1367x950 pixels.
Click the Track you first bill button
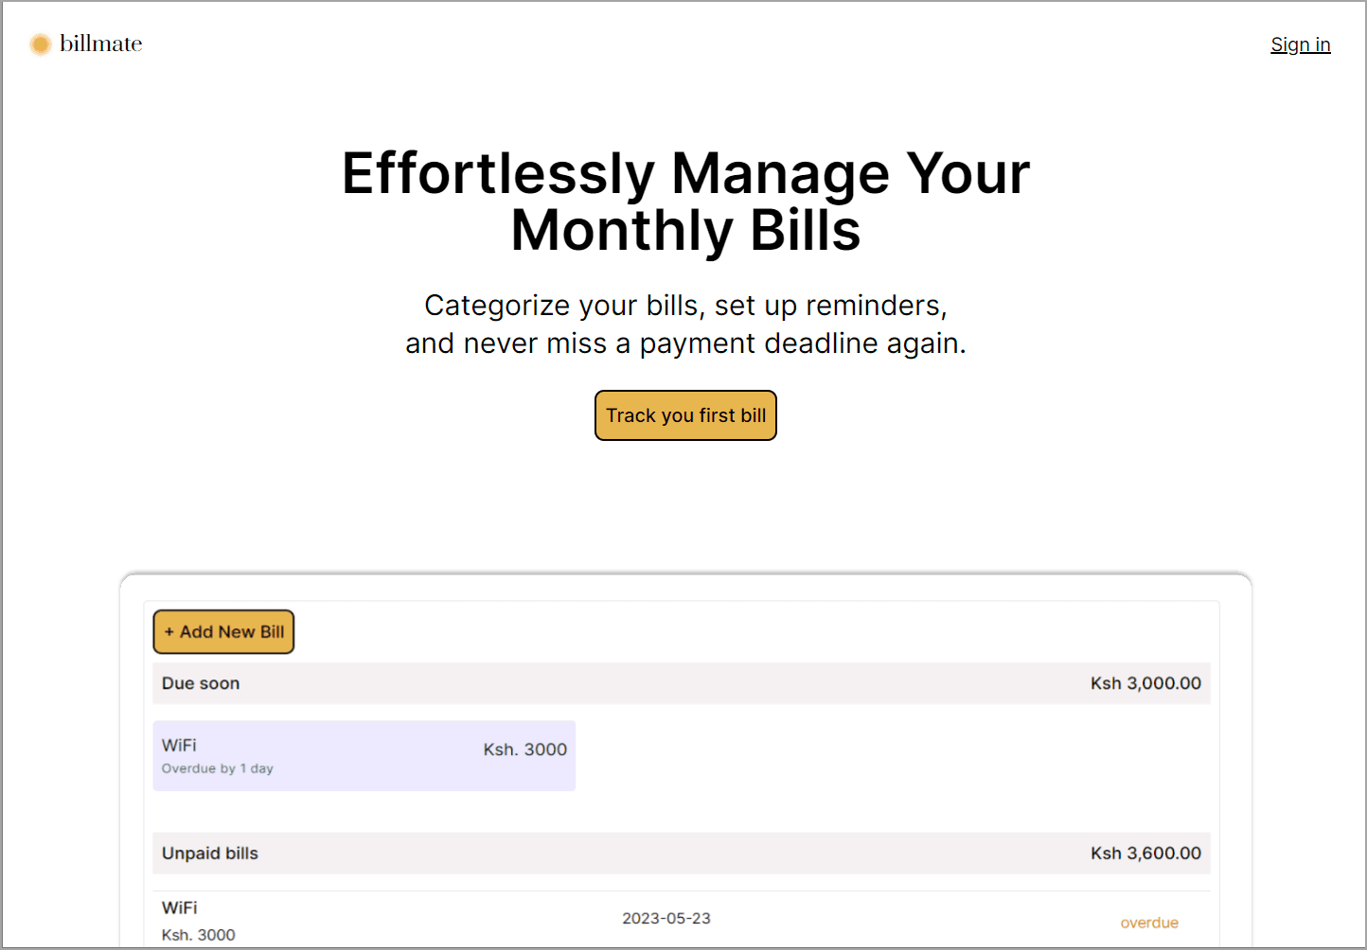click(x=685, y=415)
